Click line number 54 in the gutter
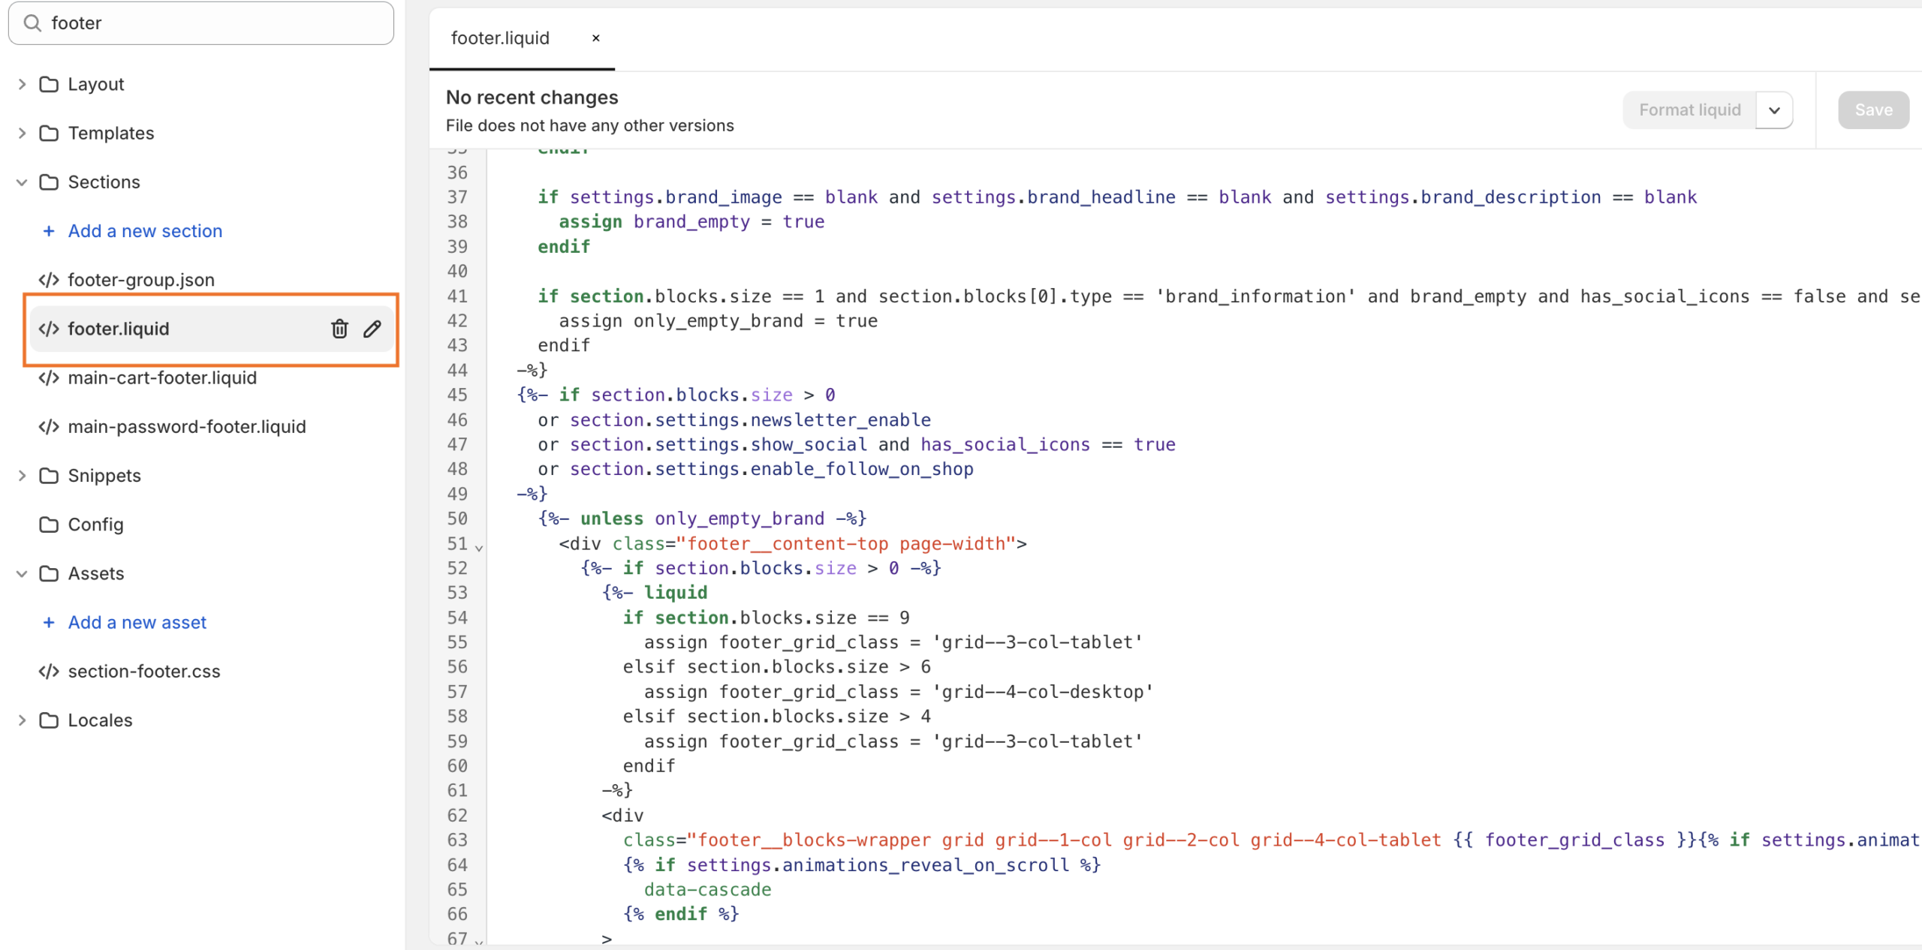 point(457,618)
